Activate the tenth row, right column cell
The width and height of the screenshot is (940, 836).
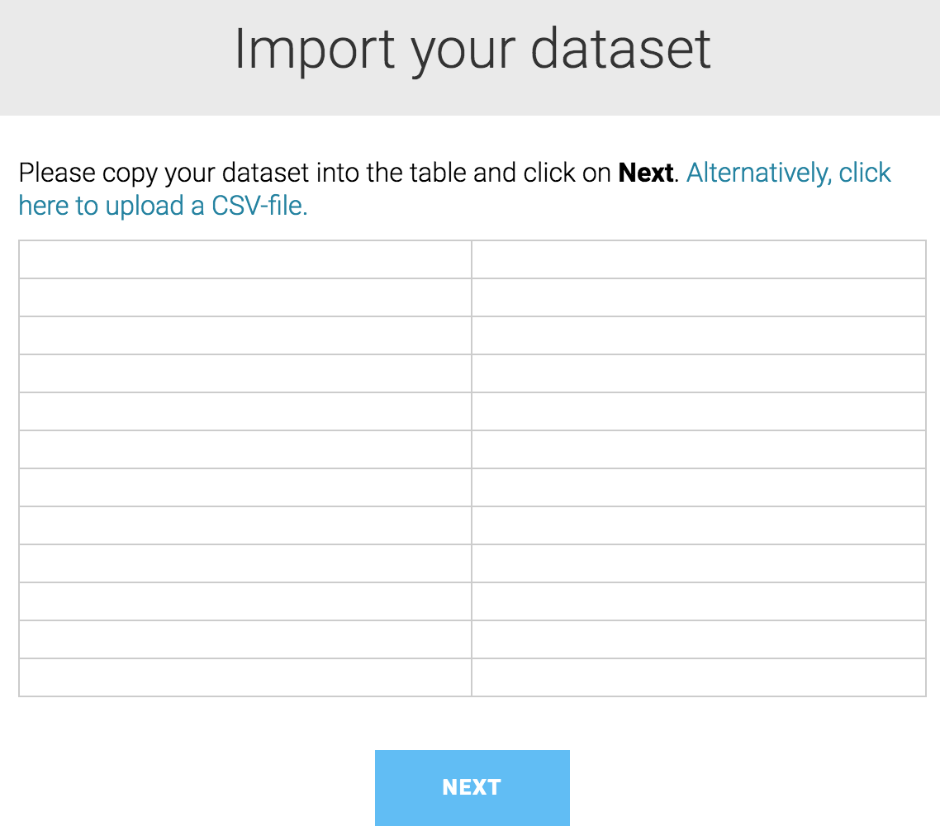click(698, 601)
